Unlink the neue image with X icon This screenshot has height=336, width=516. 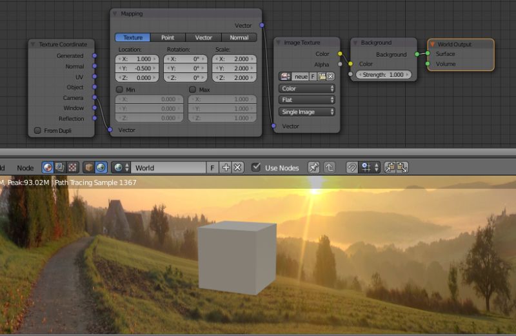330,77
